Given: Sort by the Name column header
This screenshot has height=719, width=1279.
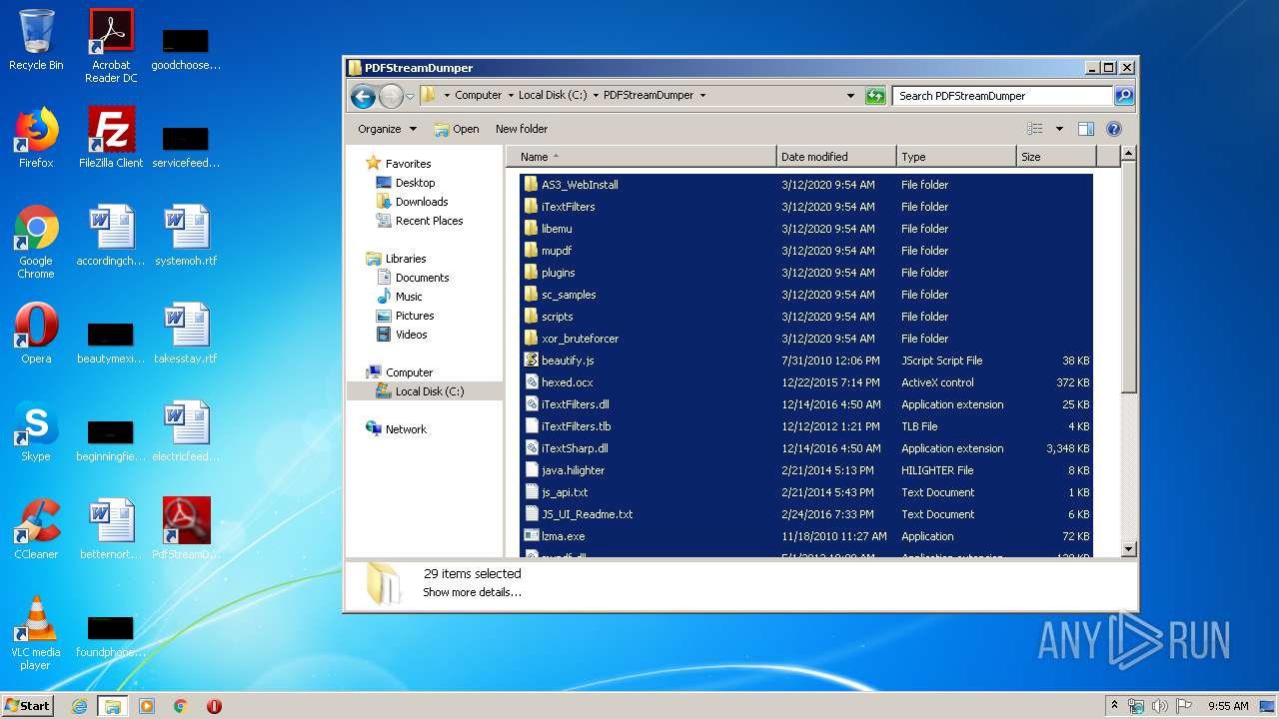Looking at the screenshot, I should 641,157.
